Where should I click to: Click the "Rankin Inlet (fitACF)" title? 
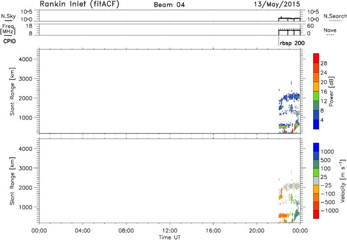[79, 4]
